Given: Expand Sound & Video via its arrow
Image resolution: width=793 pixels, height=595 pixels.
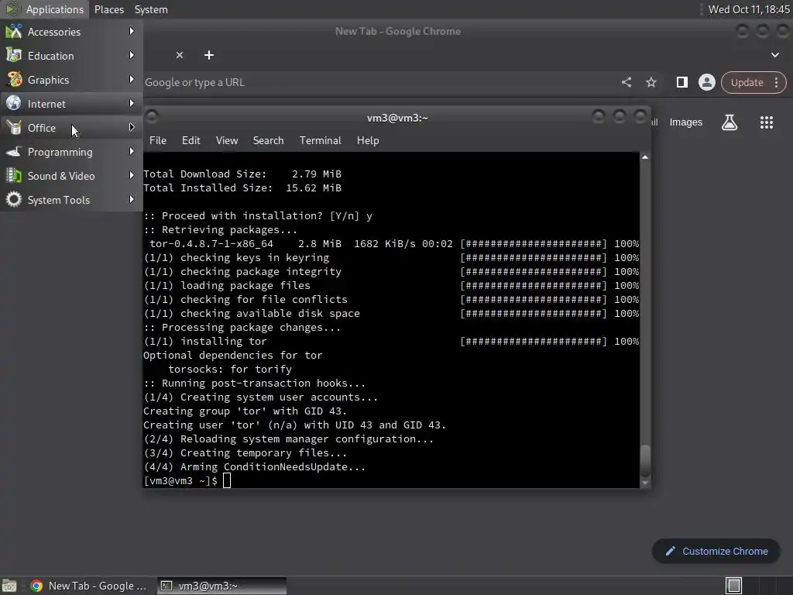Looking at the screenshot, I should (x=132, y=176).
